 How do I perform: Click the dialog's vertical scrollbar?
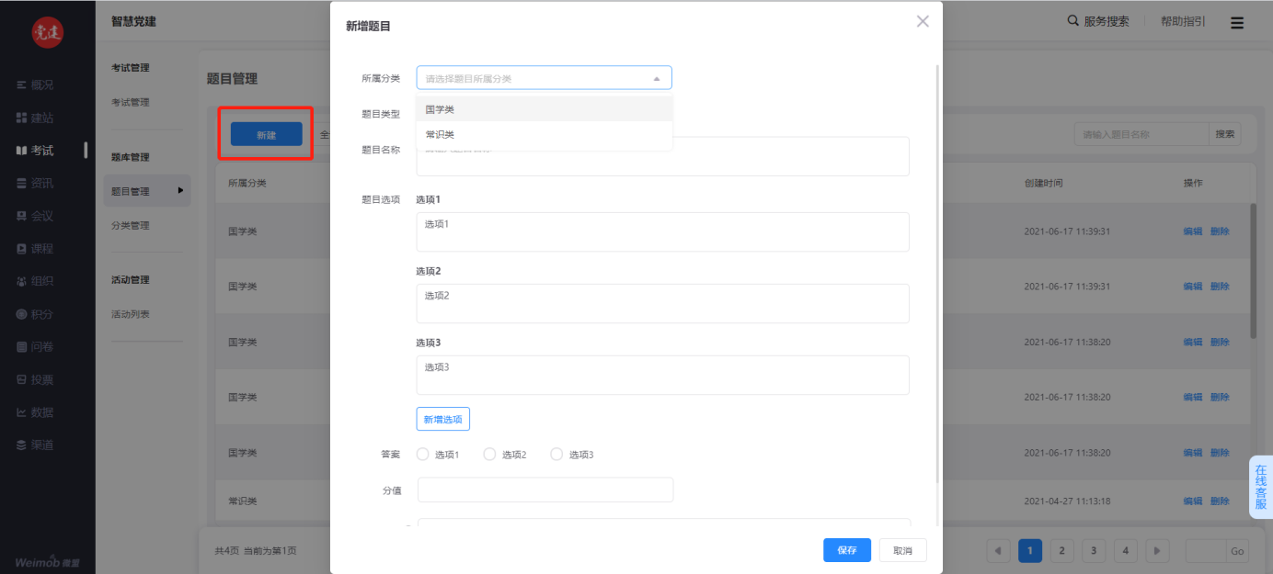point(937,276)
